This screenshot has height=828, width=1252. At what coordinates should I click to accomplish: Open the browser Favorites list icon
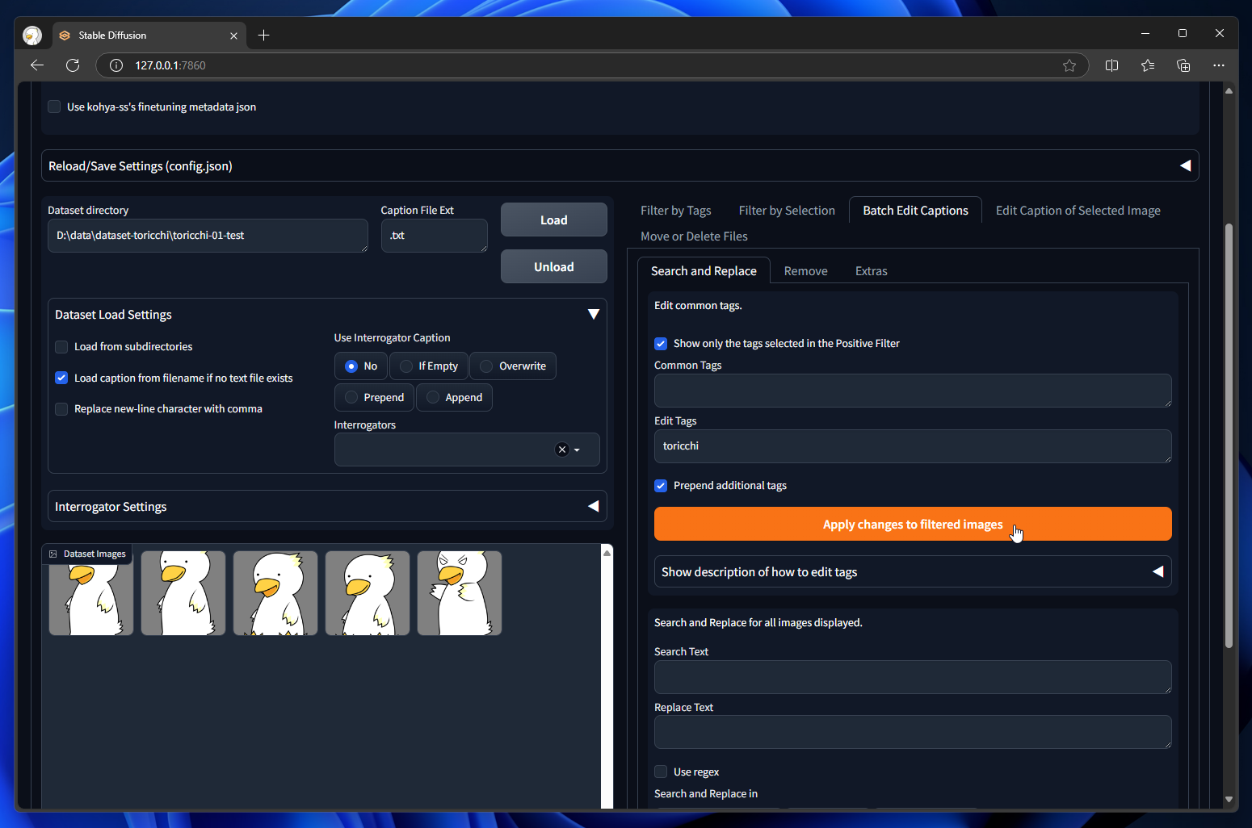1147,65
